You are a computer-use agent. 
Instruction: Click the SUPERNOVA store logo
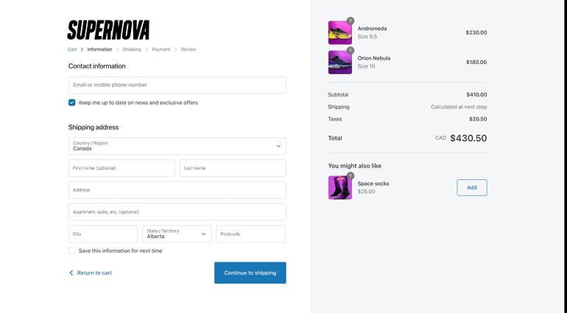(108, 30)
